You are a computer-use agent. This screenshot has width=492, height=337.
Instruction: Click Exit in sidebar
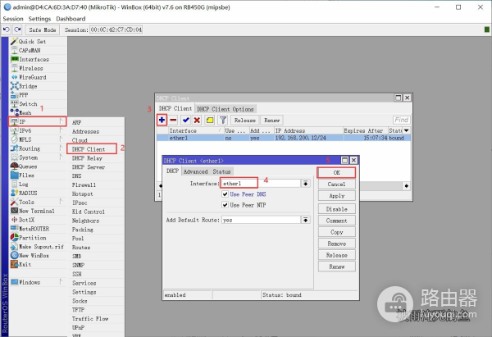pos(38,265)
